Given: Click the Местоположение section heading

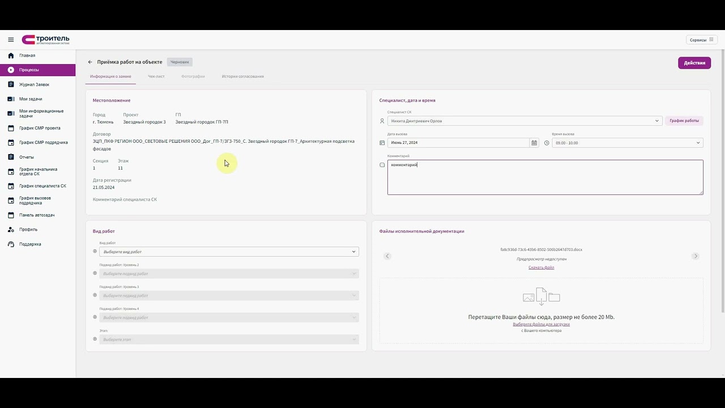Looking at the screenshot, I should [112, 100].
